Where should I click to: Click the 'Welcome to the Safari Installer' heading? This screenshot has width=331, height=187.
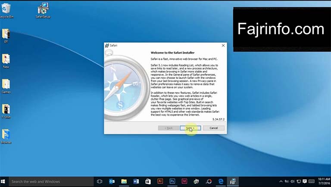[x=172, y=53]
